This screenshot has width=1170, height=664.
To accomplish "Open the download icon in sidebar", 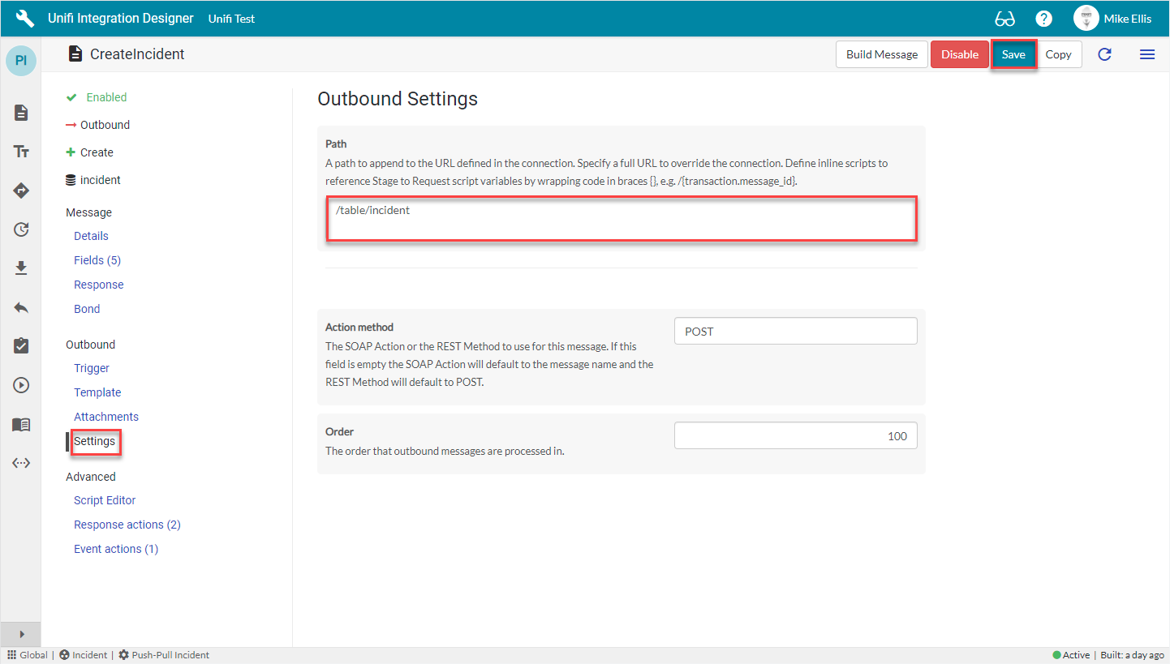I will click(x=21, y=268).
